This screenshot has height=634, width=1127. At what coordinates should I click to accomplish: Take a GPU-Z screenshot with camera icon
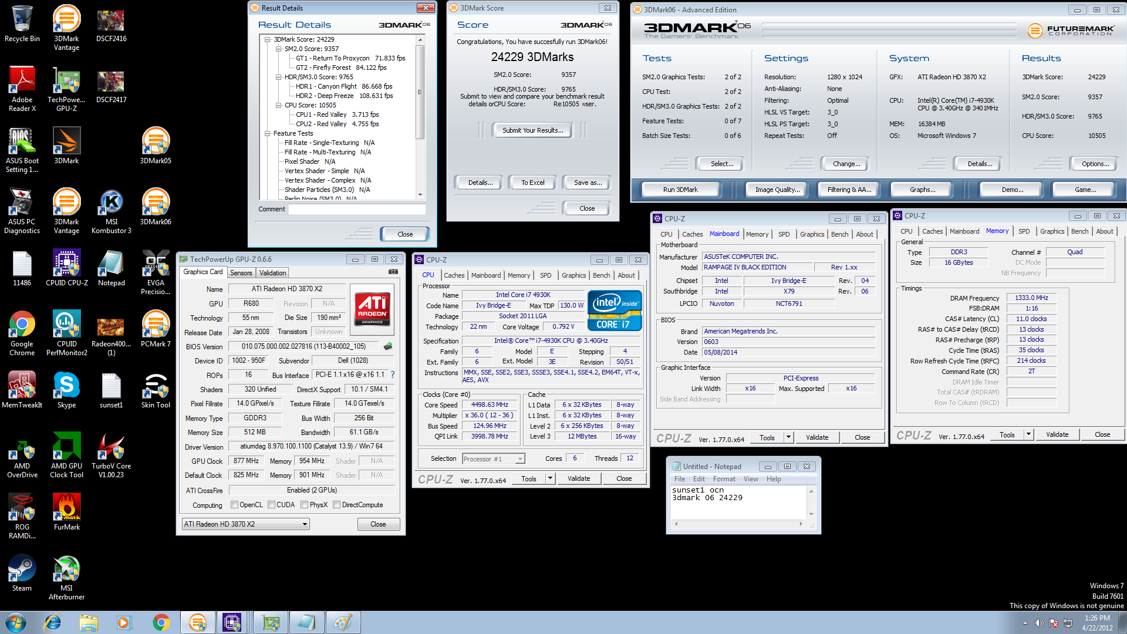(393, 272)
